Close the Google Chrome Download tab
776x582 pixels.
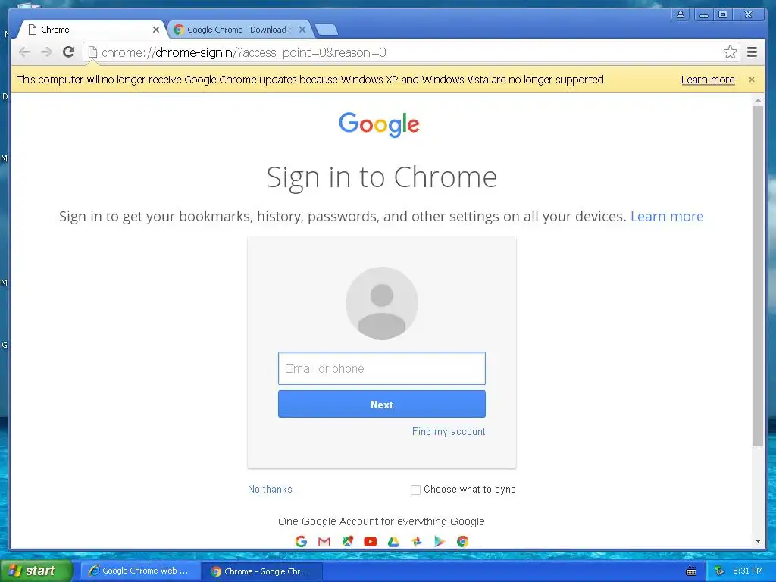pos(302,30)
